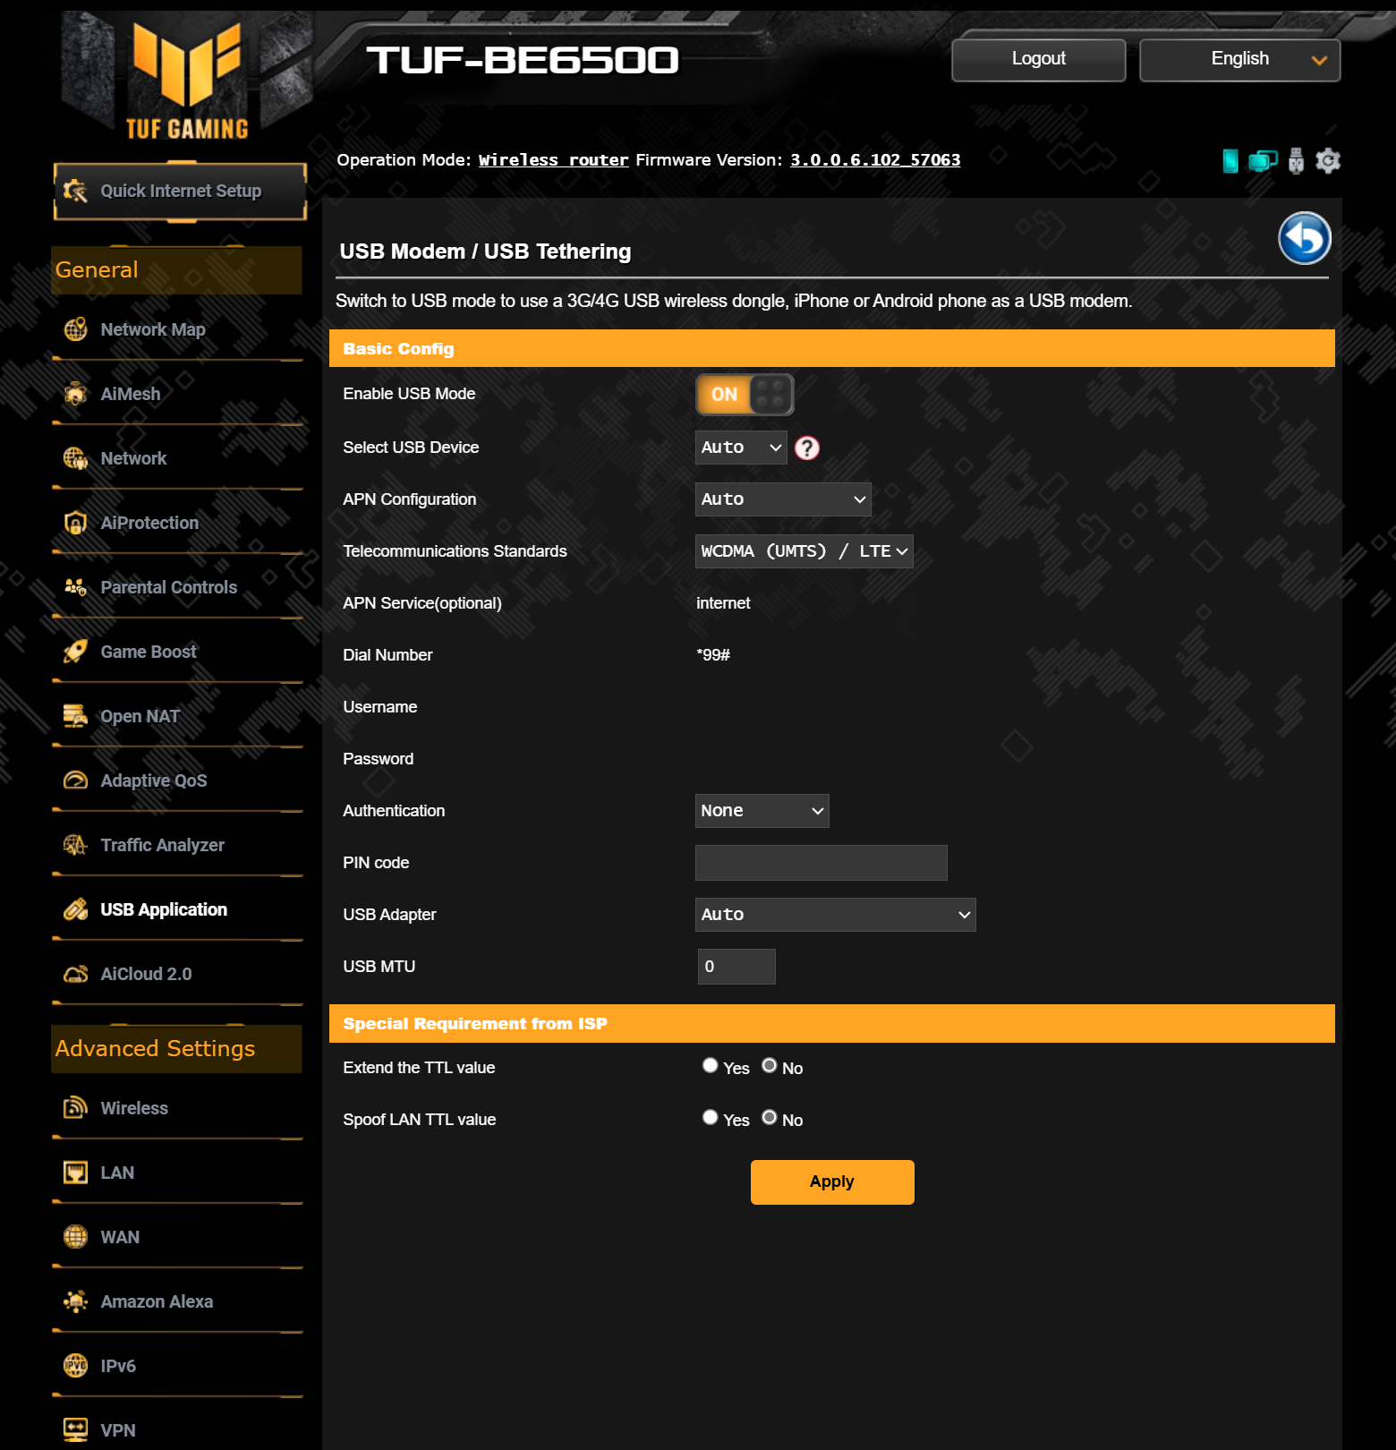Click the Network globe icon in sidebar
1396x1450 pixels.
76,458
